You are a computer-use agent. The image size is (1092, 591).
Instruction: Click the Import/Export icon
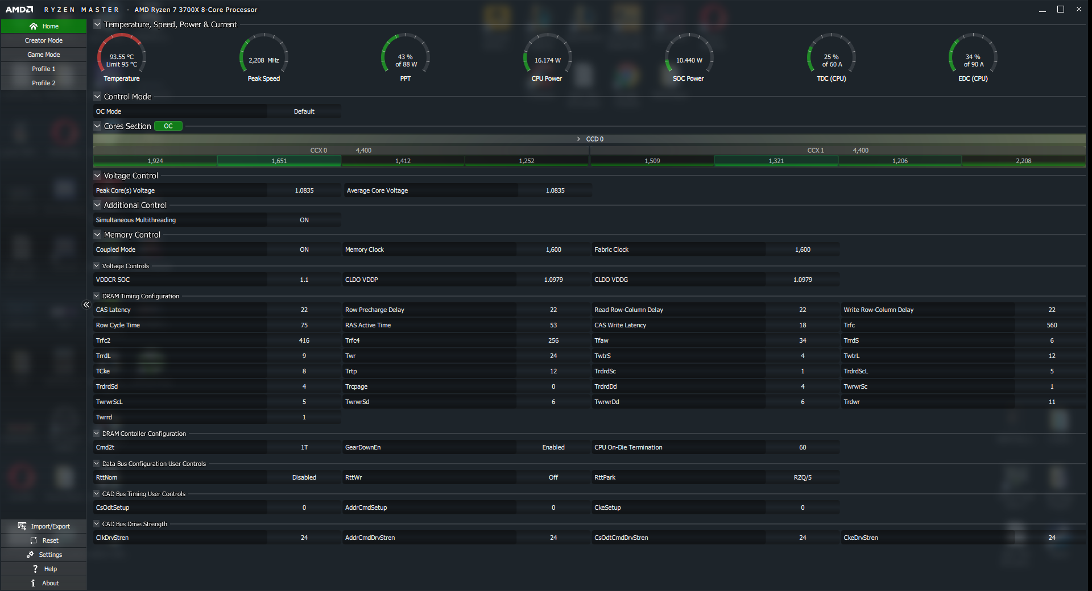22,526
